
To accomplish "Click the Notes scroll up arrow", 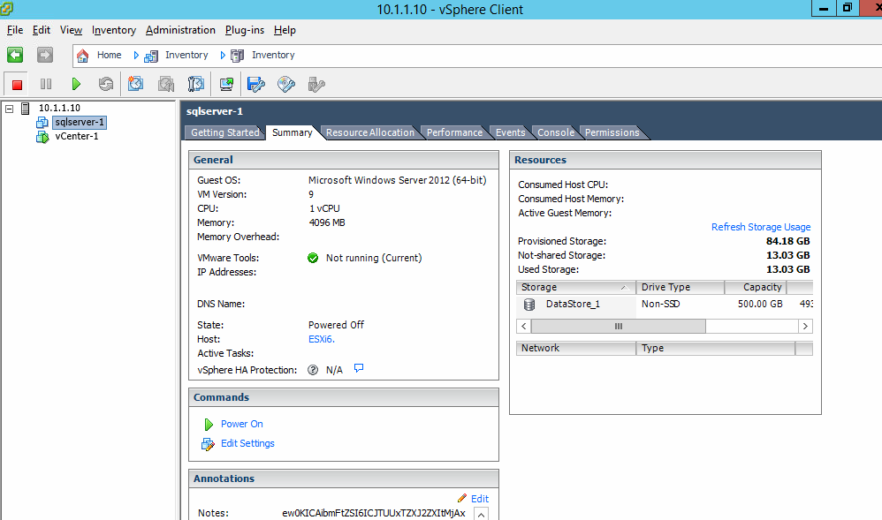I will coord(482,513).
